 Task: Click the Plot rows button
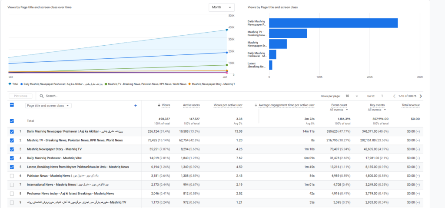point(20,96)
